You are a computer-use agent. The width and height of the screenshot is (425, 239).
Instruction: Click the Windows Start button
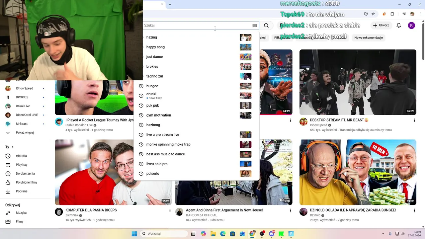coord(134,234)
